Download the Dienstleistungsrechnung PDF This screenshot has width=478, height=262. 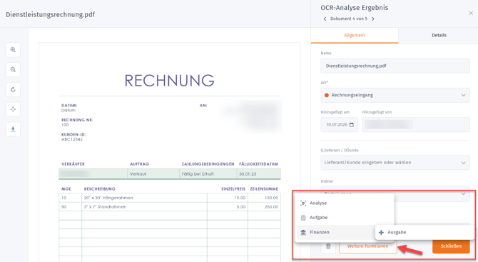13,129
